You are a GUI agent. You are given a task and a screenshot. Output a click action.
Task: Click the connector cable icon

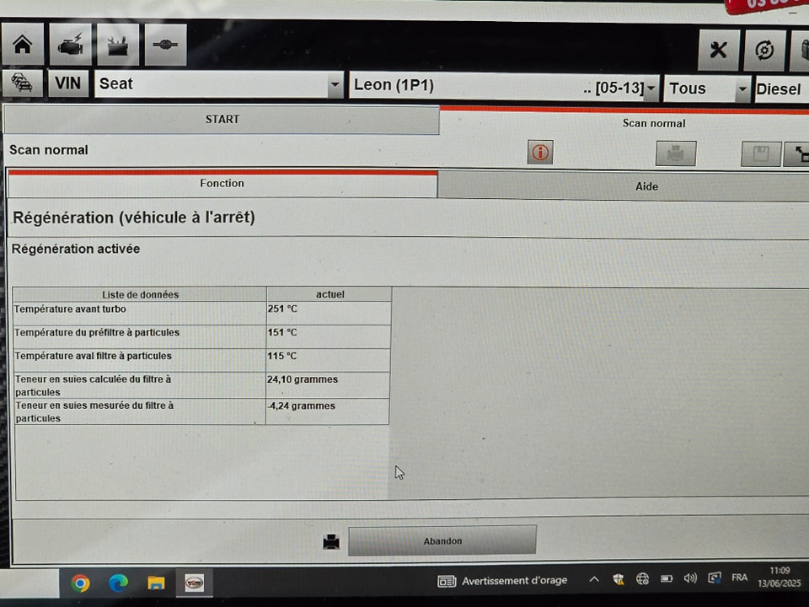pyautogui.click(x=166, y=45)
